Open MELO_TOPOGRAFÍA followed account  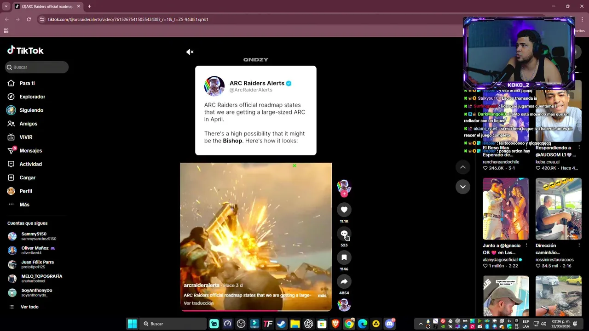coord(36,279)
